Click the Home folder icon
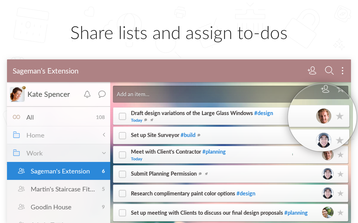Viewport: 358px width, 223px height. pyautogui.click(x=17, y=135)
